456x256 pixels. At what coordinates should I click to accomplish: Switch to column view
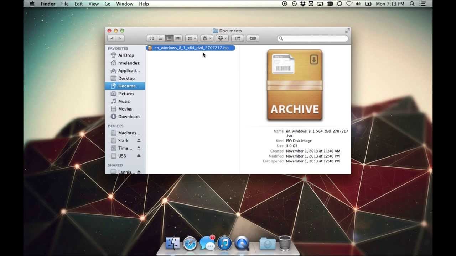click(169, 38)
